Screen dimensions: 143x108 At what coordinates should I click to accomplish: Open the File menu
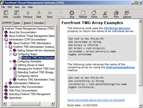point(3,7)
